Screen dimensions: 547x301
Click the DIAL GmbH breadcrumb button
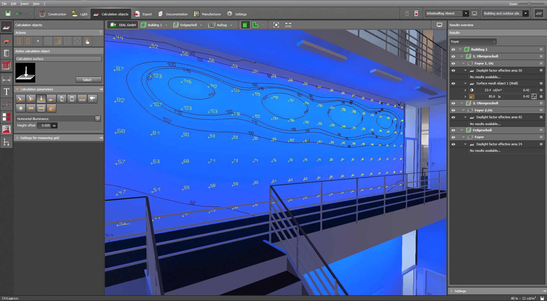123,25
